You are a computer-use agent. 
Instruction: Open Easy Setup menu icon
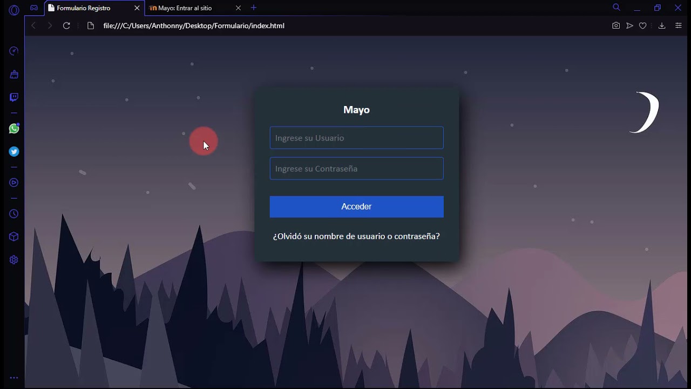(x=679, y=25)
